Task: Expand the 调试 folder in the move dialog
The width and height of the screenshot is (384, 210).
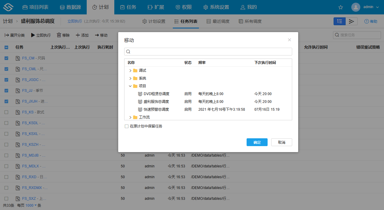Action: [130, 70]
